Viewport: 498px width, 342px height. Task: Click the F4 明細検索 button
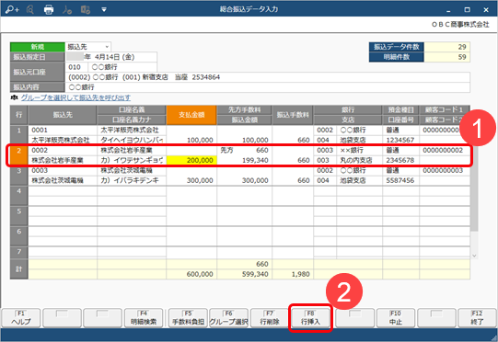pos(144,317)
